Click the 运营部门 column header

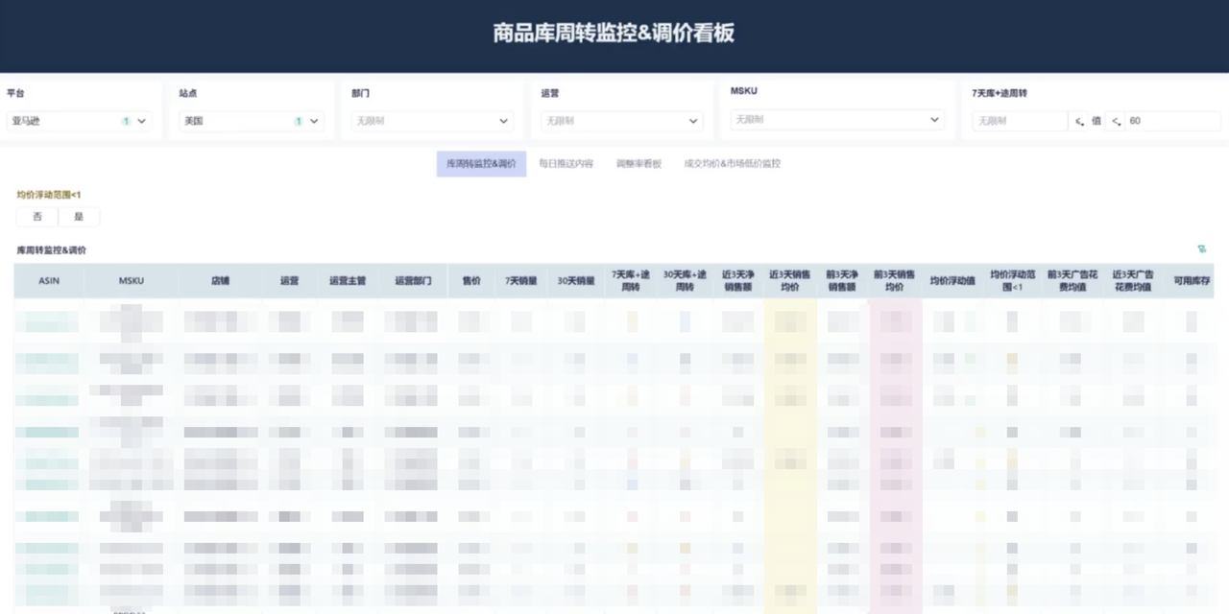click(x=413, y=281)
